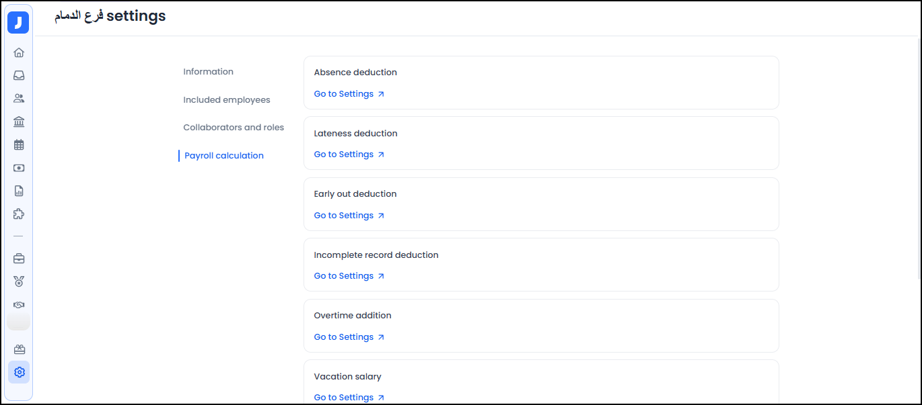
Task: Open the Attendance calendar icon
Action: click(x=18, y=144)
